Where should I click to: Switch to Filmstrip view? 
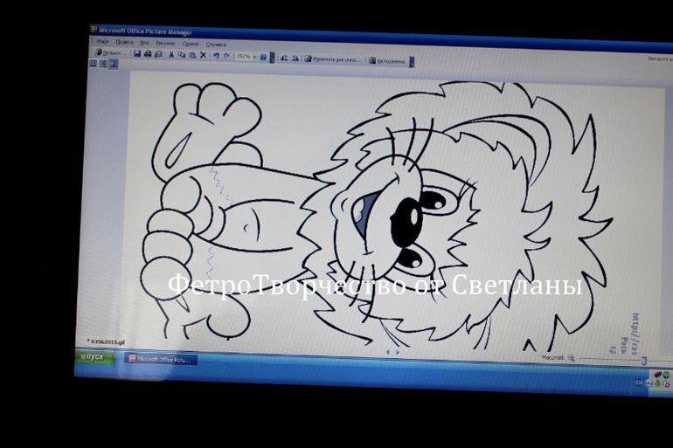(103, 64)
